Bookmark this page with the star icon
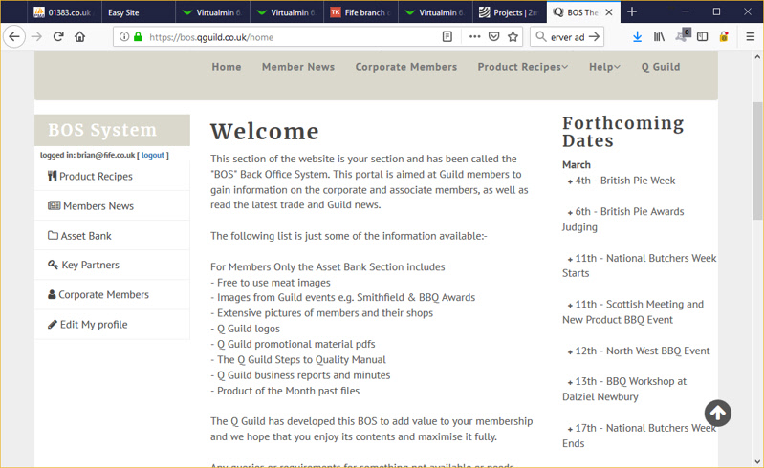The image size is (764, 468). coord(513,37)
